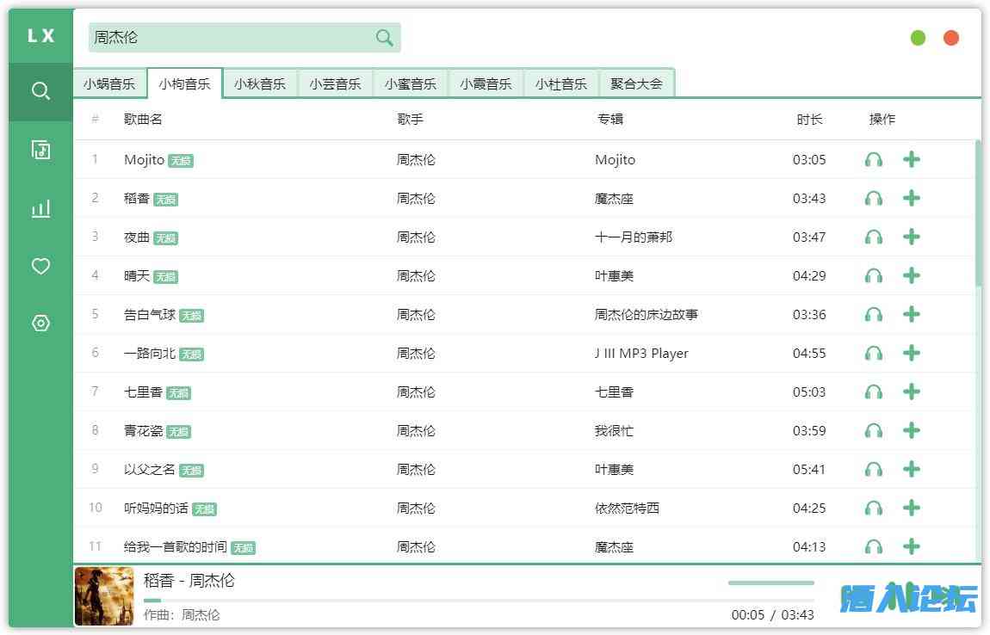Click song title 夜曲 in results

click(x=137, y=237)
